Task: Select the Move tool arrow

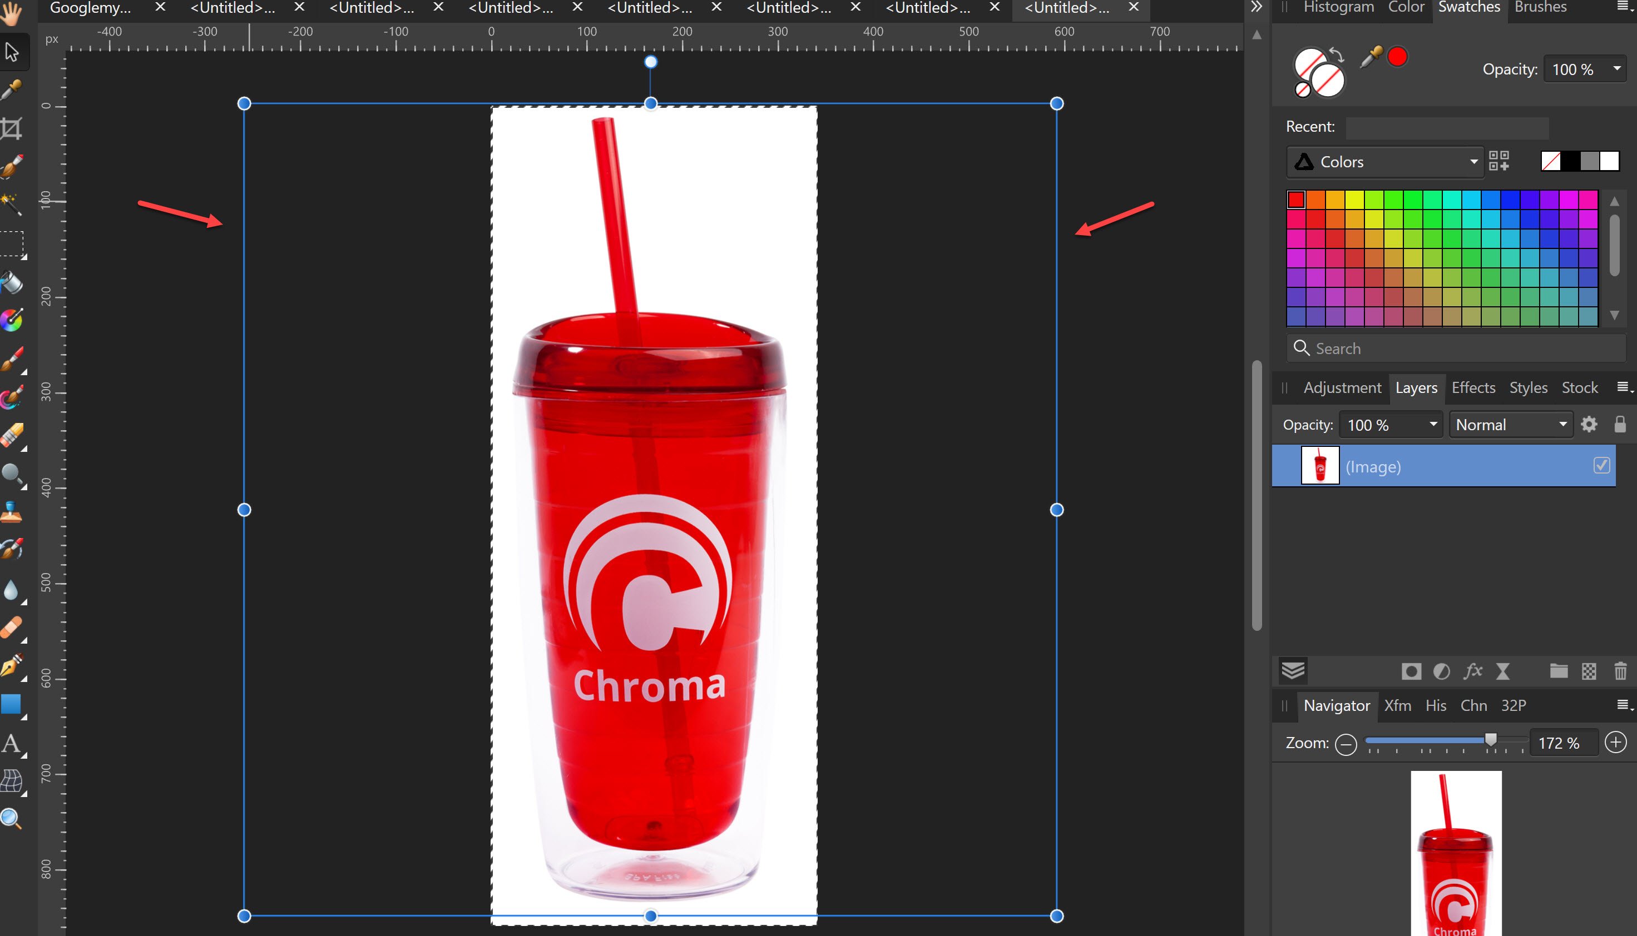Action: (x=12, y=52)
